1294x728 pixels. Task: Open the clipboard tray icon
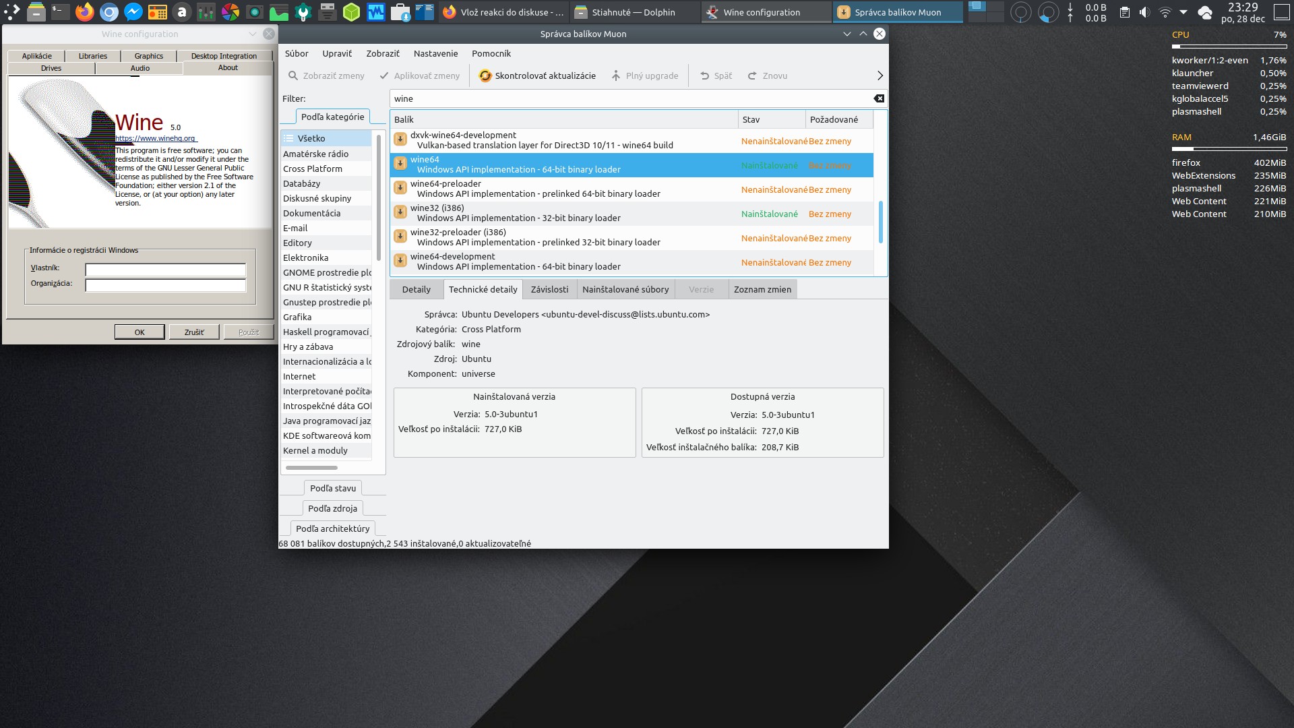pos(1124,12)
